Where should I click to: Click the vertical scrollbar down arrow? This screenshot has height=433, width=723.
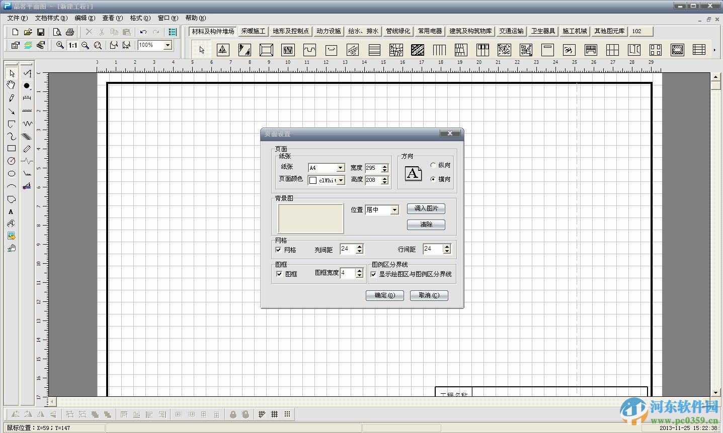[716, 392]
